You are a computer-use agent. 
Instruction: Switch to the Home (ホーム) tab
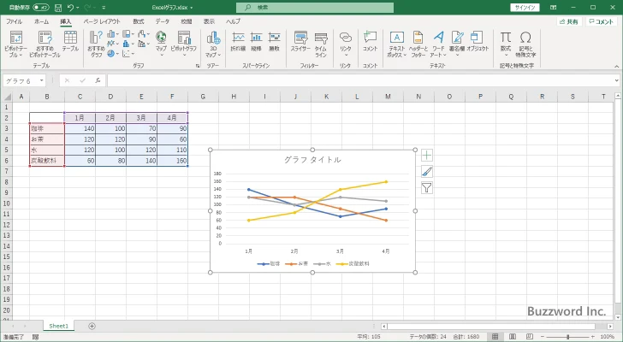tap(41, 21)
